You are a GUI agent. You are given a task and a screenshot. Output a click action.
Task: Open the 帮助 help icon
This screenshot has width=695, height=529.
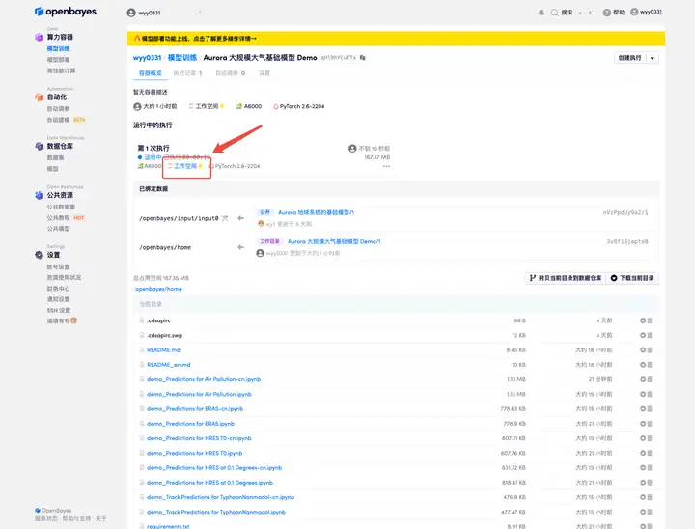coord(607,13)
